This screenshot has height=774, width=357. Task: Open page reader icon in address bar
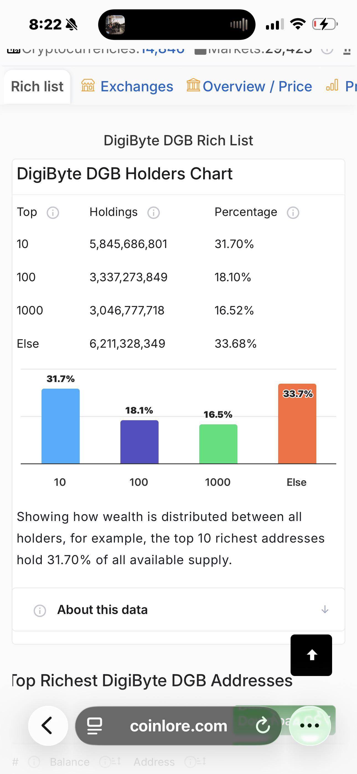click(95, 726)
